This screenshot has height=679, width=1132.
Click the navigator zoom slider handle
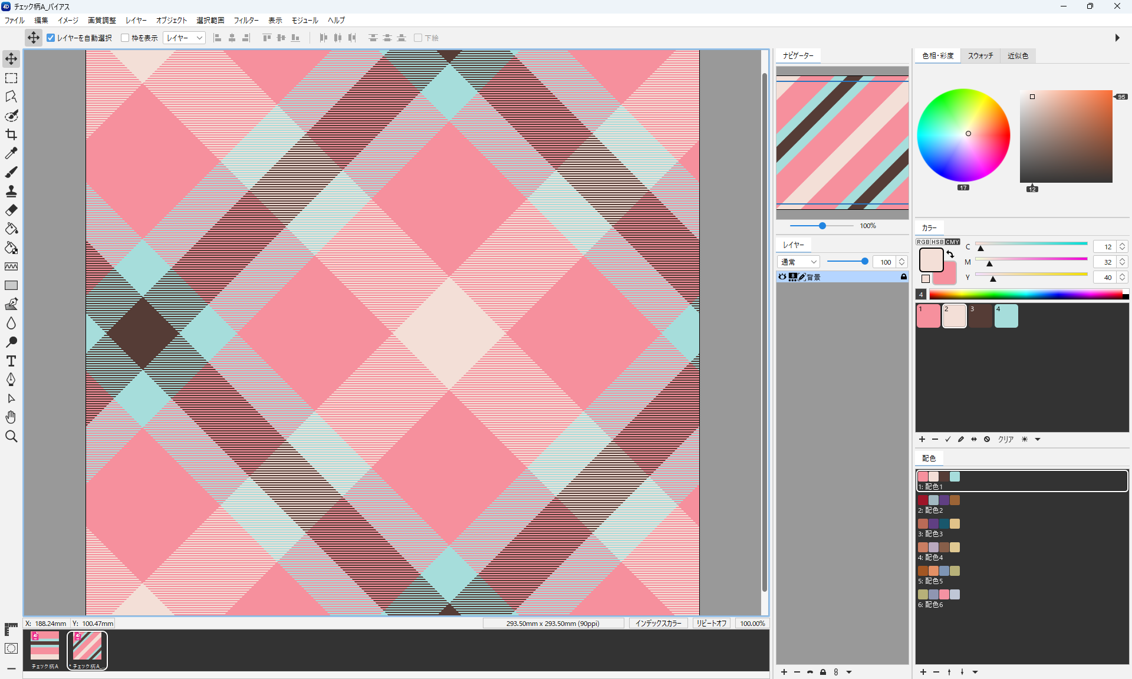point(822,226)
